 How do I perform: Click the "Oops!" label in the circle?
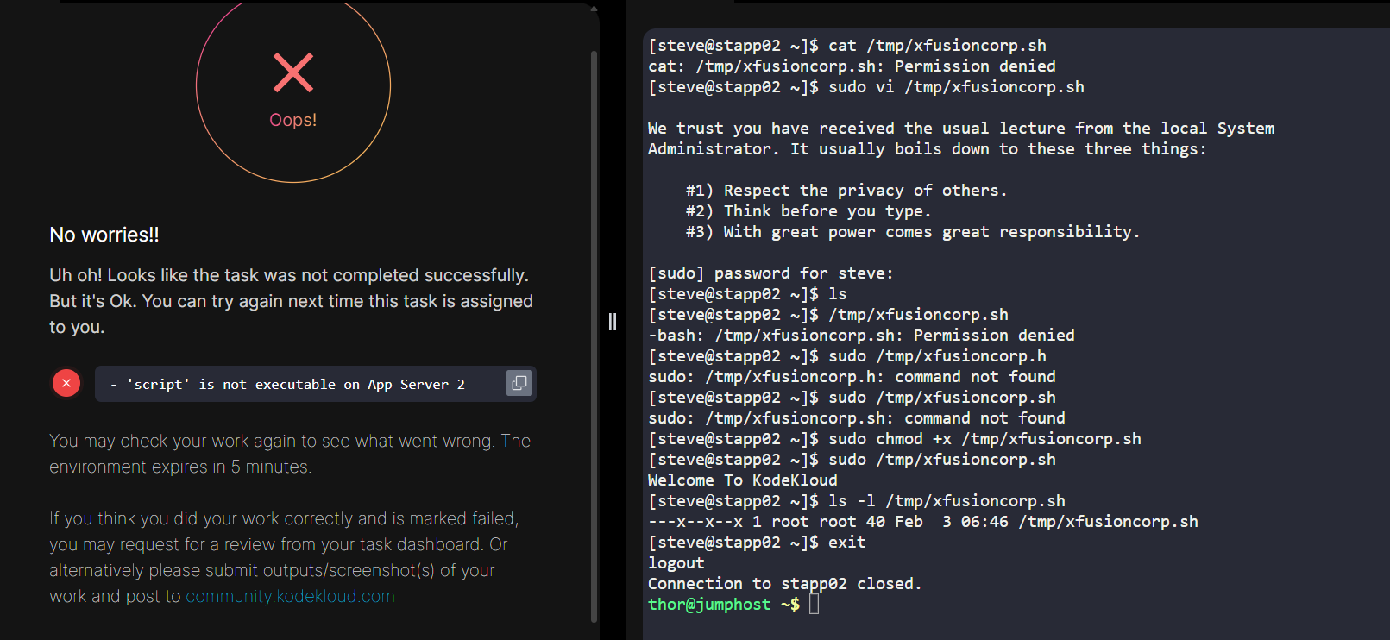(x=293, y=120)
